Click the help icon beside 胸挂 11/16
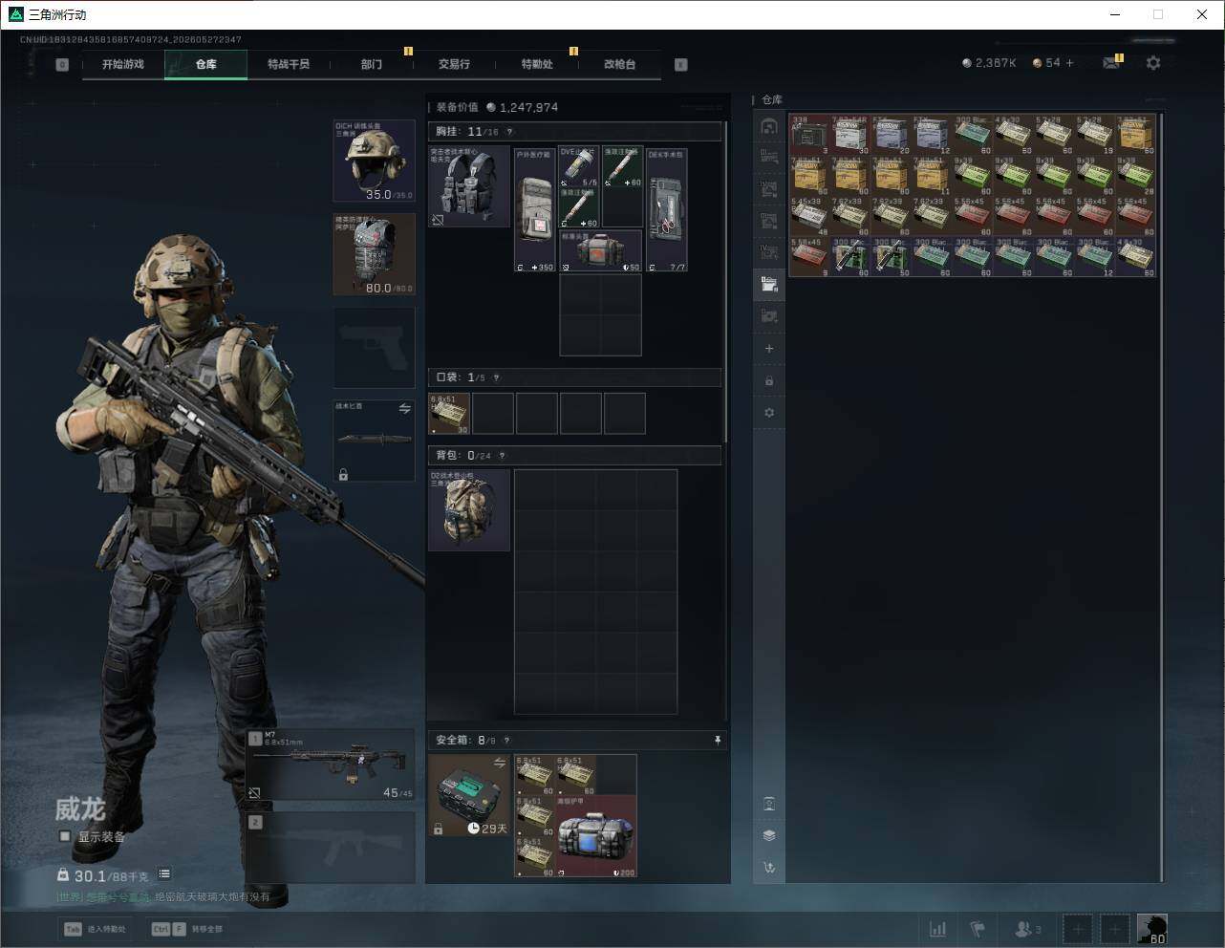Image resolution: width=1225 pixels, height=948 pixels. tap(509, 132)
